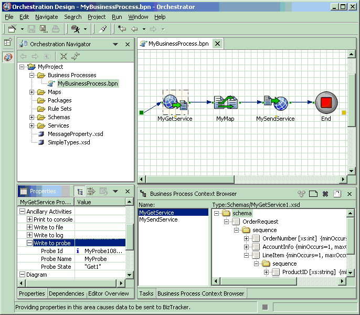The height and width of the screenshot is (315, 360).
Task: Expand the Services folder
Action: pos(31,125)
